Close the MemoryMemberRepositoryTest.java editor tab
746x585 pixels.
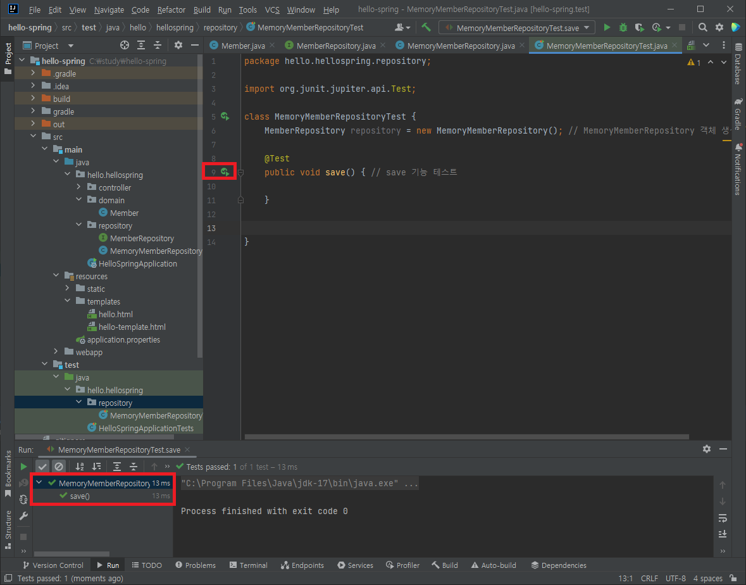click(674, 45)
